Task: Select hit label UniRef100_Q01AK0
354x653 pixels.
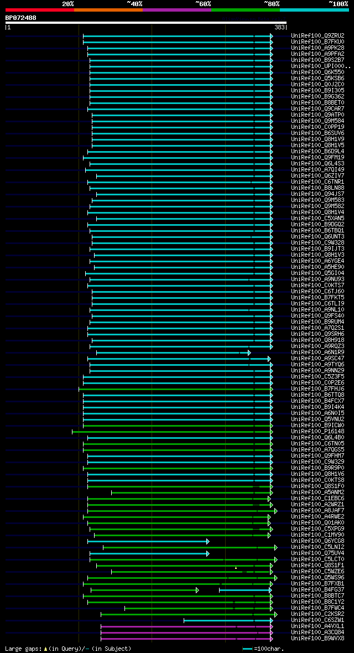Action: pos(317,522)
